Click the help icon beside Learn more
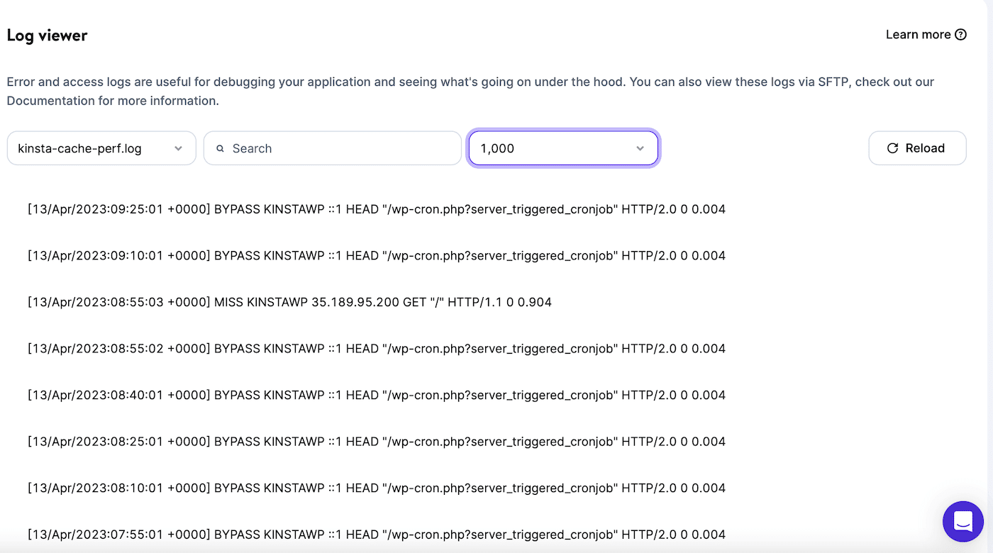993x553 pixels. [962, 34]
